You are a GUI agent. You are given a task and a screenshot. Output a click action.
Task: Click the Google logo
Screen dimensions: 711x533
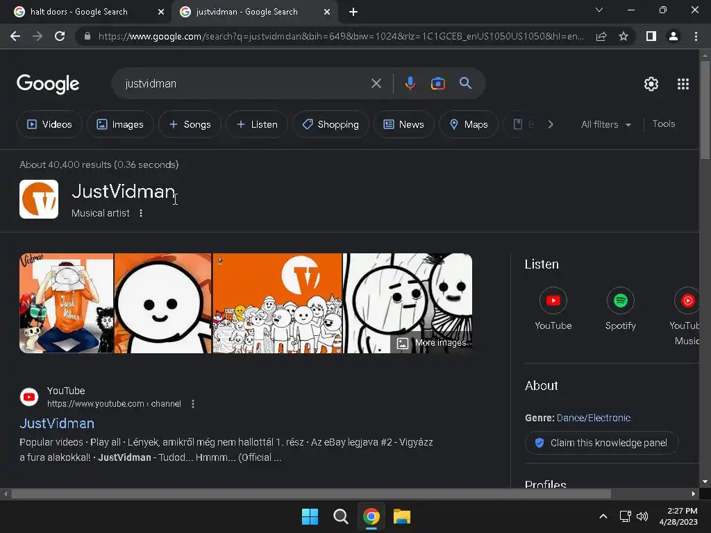pos(48,84)
